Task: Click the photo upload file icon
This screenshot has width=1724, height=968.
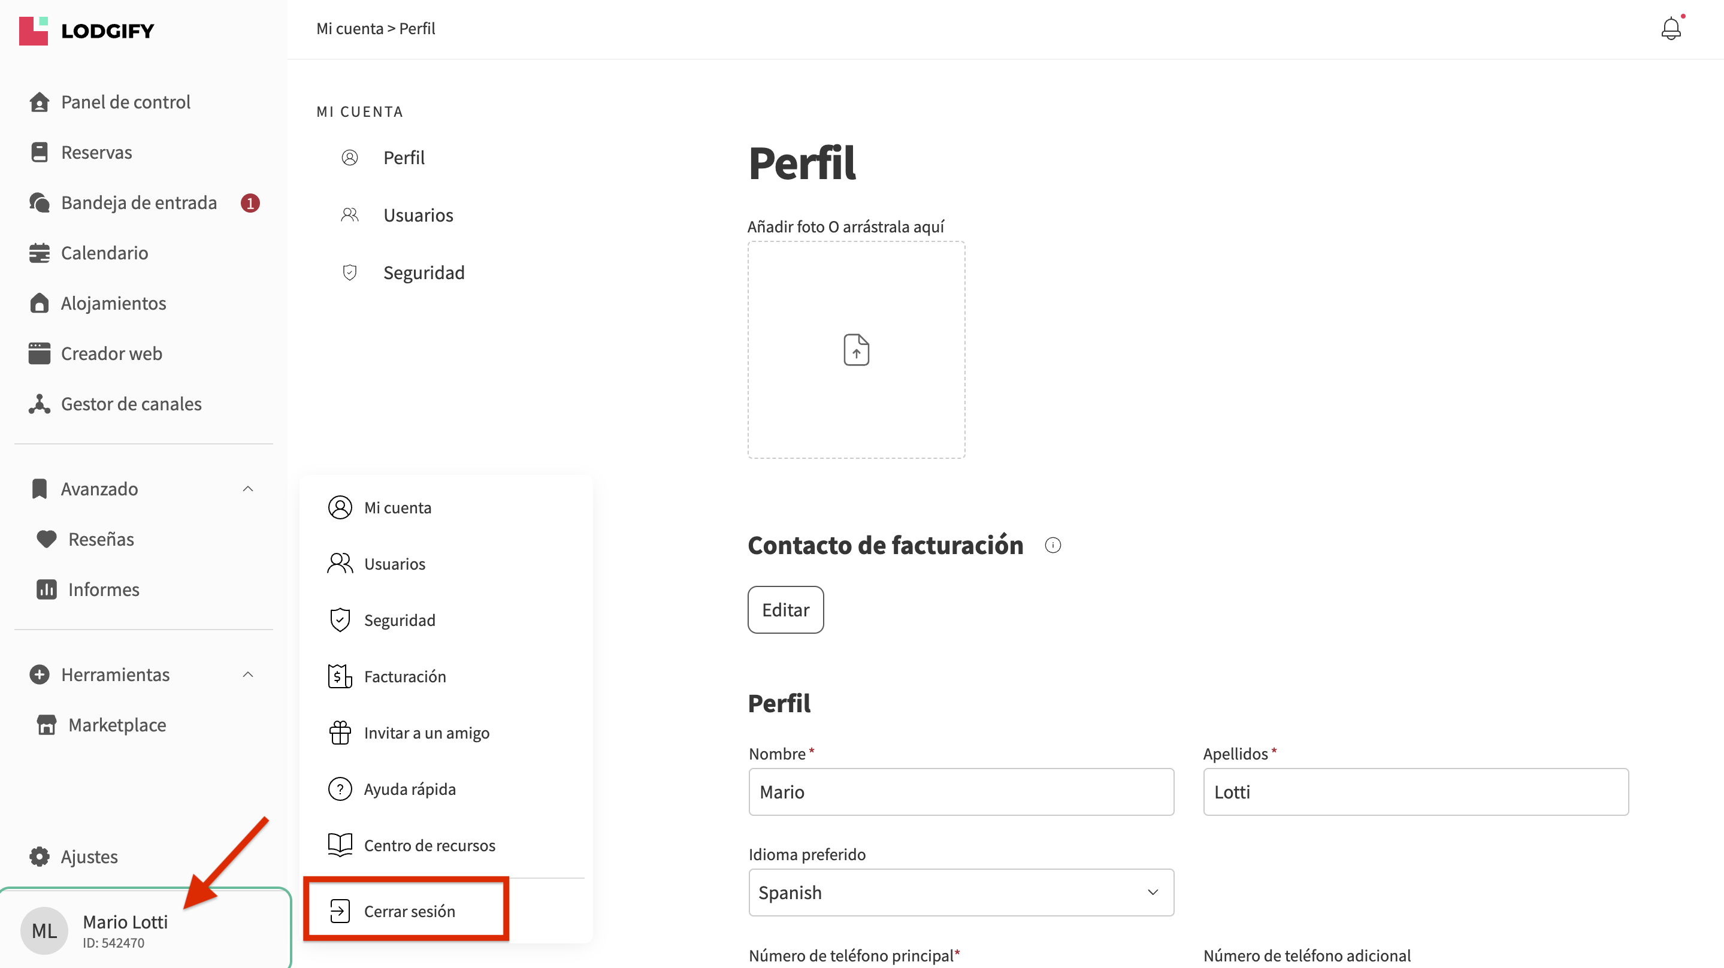Action: coord(856,350)
